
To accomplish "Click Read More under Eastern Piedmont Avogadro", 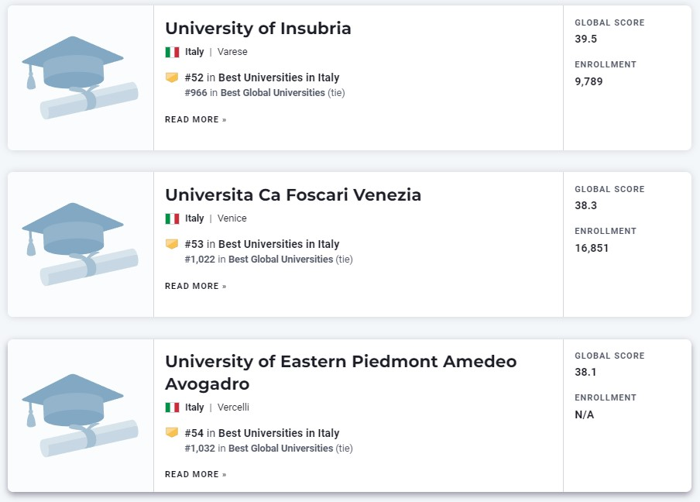I will tap(196, 474).
